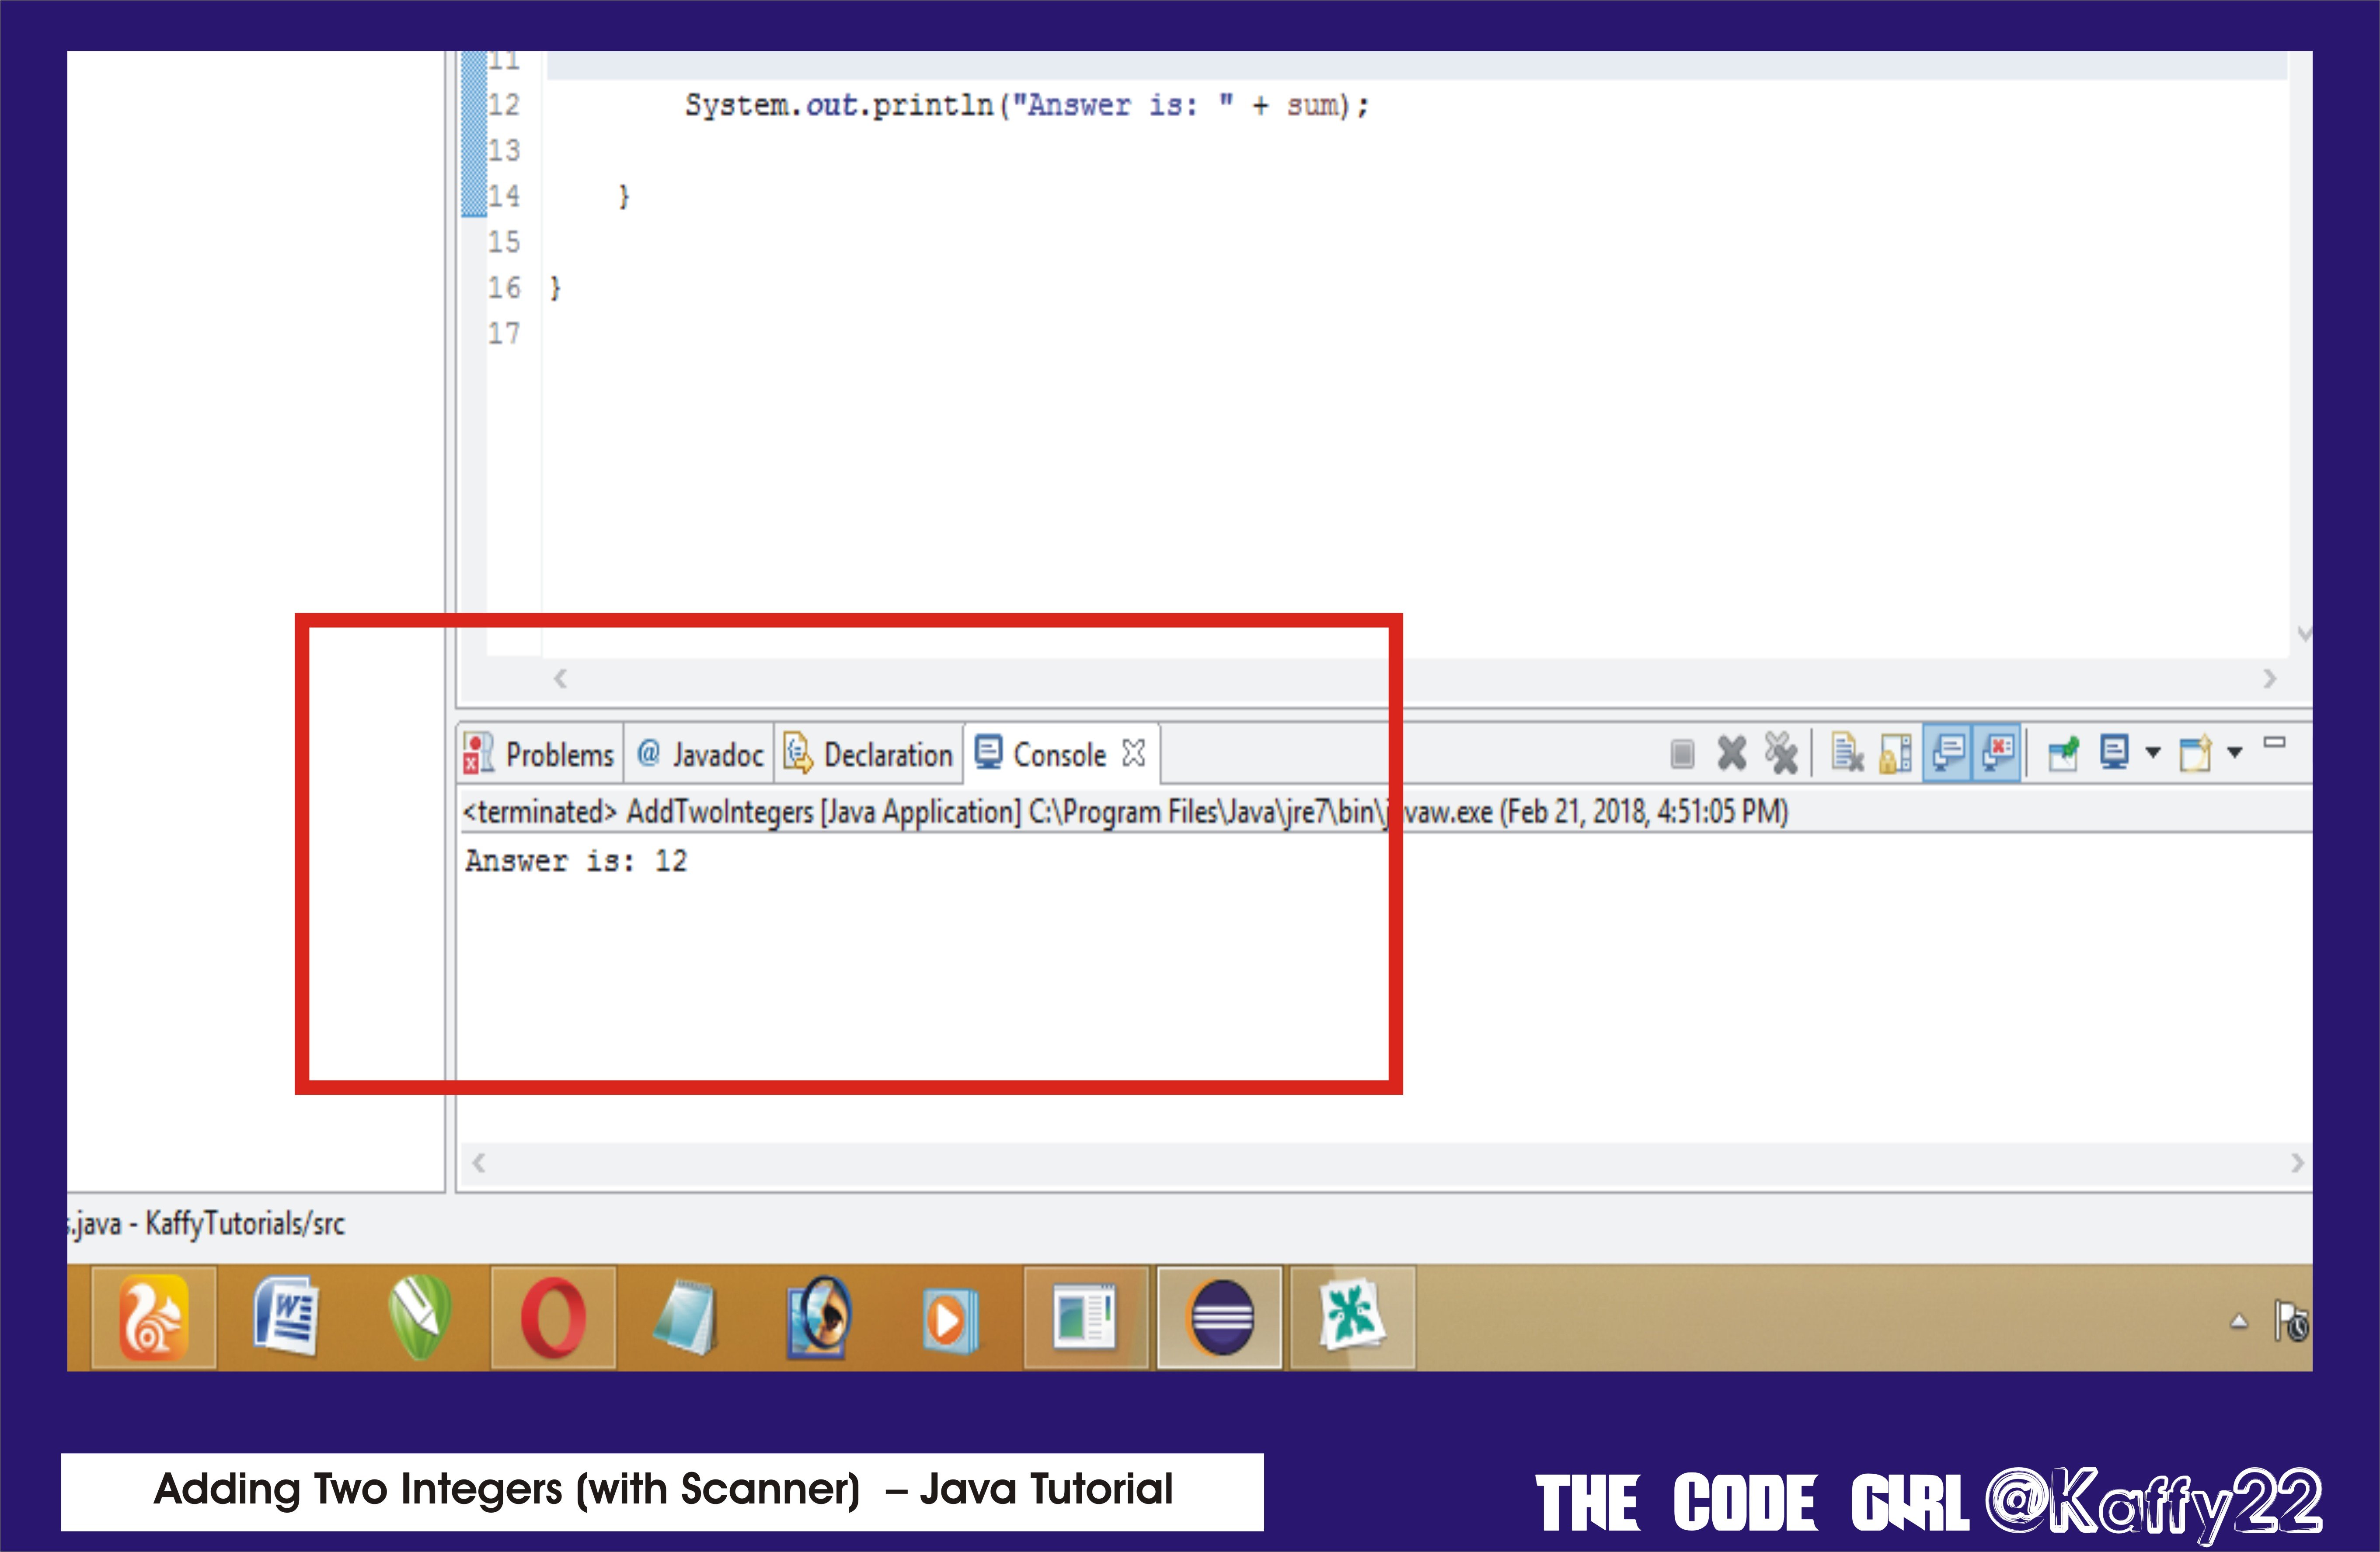Open Display Selected Console dropdown arrow

point(2153,753)
